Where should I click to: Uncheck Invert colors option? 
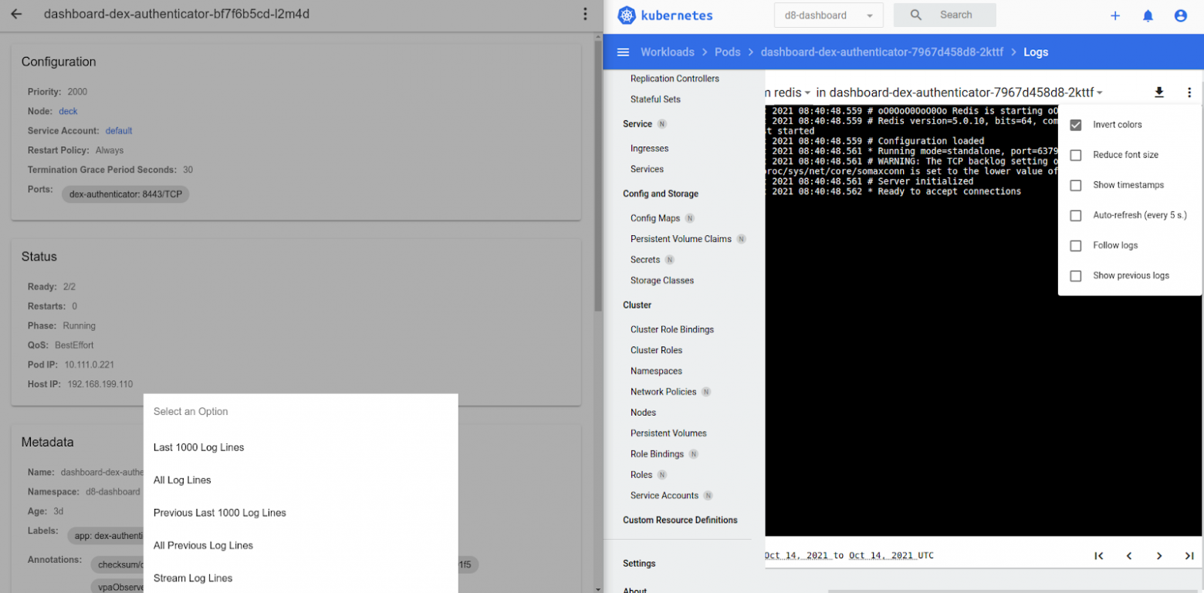[1076, 125]
